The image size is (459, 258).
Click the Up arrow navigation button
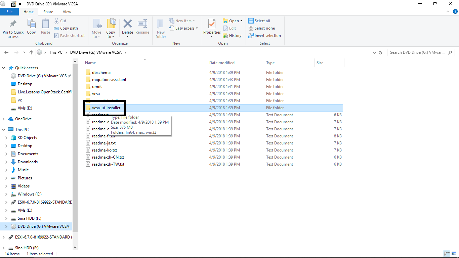click(x=31, y=52)
